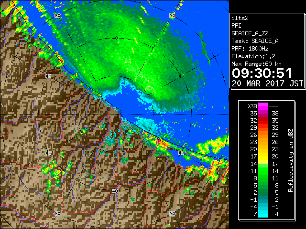Click the '40' range label in southeast sector
306x229 pixels.
(x=181, y=153)
